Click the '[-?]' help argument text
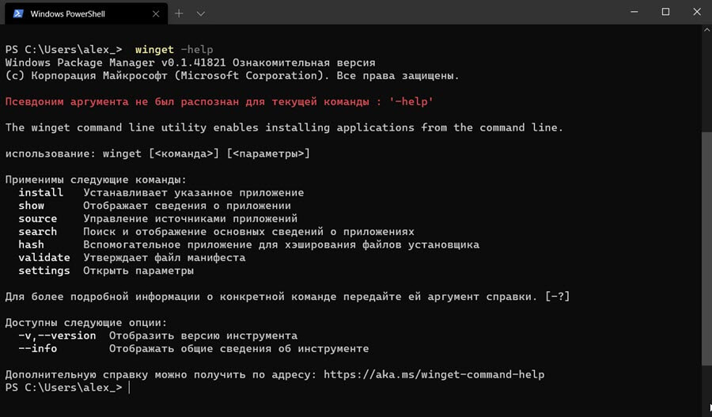This screenshot has height=417, width=712. coord(557,297)
